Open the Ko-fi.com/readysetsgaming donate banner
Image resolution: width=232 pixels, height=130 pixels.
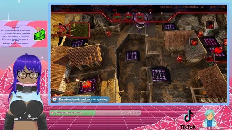coord(80,99)
